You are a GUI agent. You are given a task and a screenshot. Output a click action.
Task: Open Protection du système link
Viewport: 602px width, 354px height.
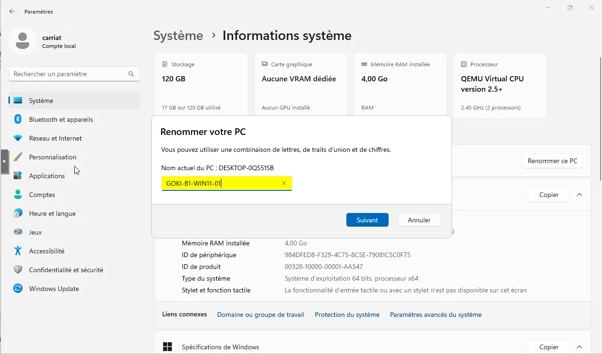click(x=347, y=315)
